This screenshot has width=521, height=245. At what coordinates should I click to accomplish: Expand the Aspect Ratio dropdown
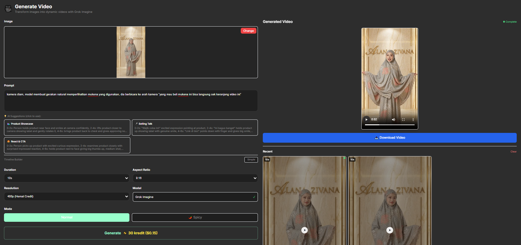tap(195, 178)
